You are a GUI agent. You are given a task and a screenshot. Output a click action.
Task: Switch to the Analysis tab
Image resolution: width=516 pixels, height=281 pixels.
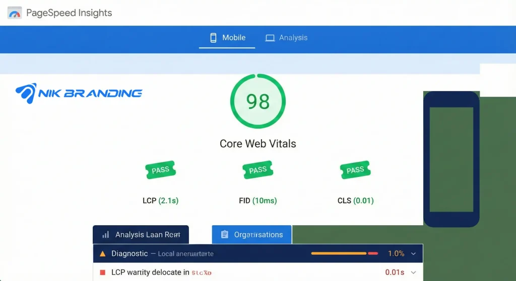[x=286, y=38]
